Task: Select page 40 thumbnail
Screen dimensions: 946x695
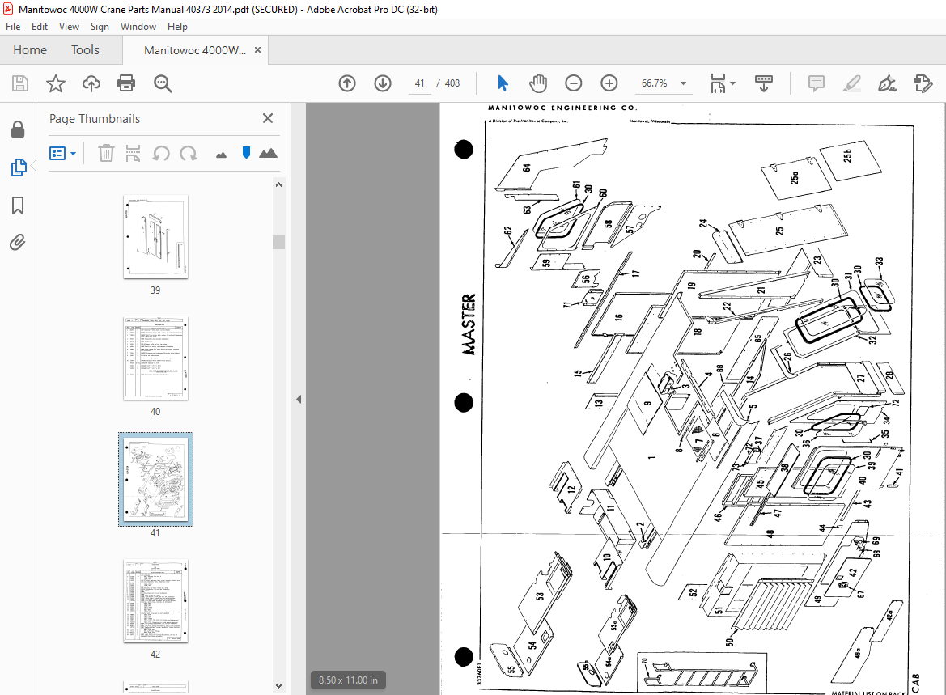Action: (x=155, y=358)
